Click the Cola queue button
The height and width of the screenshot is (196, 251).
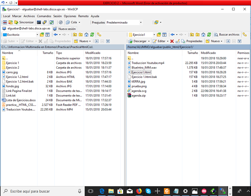(71, 22)
